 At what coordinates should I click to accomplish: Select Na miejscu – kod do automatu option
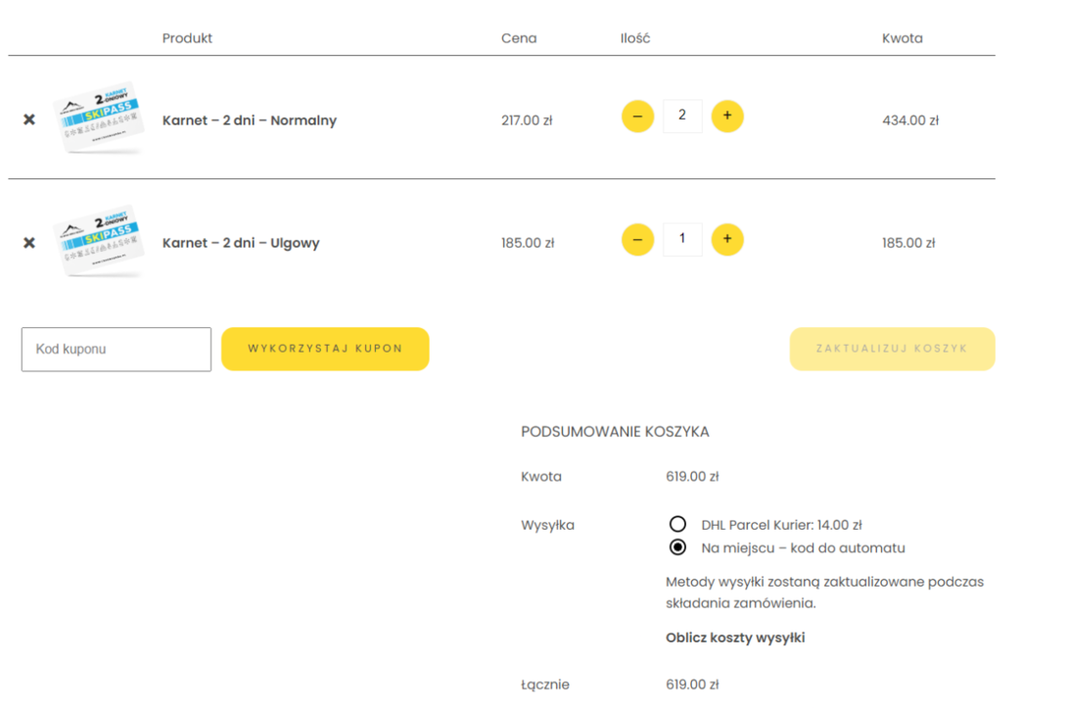677,547
